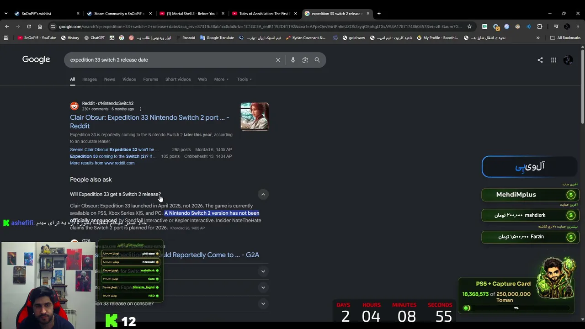Screen dimensions: 585x329
Task: Share this Google search page
Action: tap(540, 60)
